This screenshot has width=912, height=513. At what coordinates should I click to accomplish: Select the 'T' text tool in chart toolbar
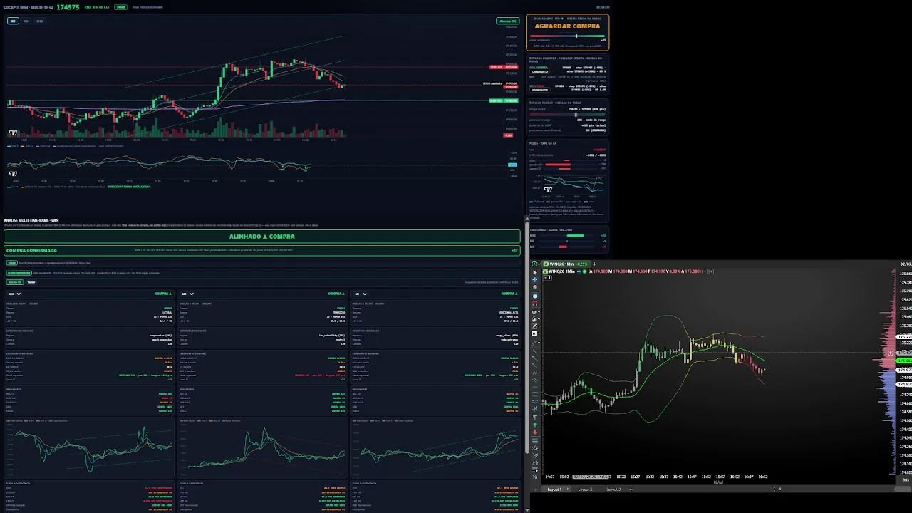click(535, 418)
